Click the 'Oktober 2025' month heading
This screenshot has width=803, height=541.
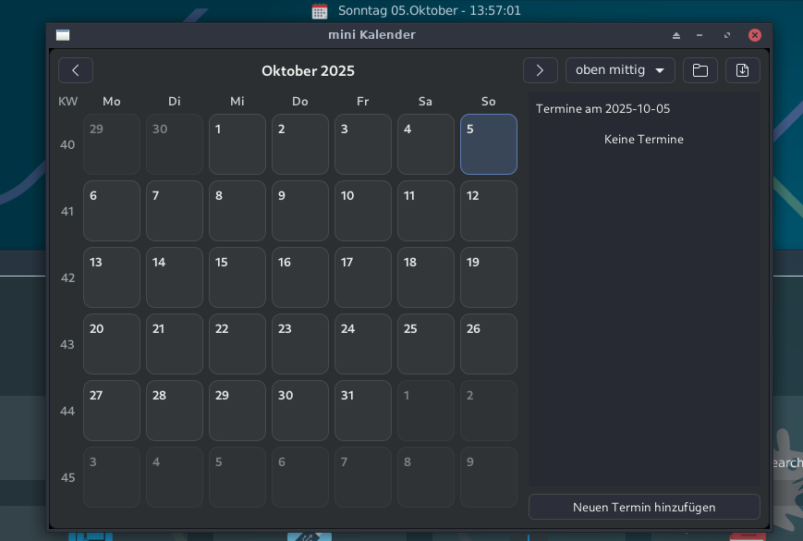[308, 71]
